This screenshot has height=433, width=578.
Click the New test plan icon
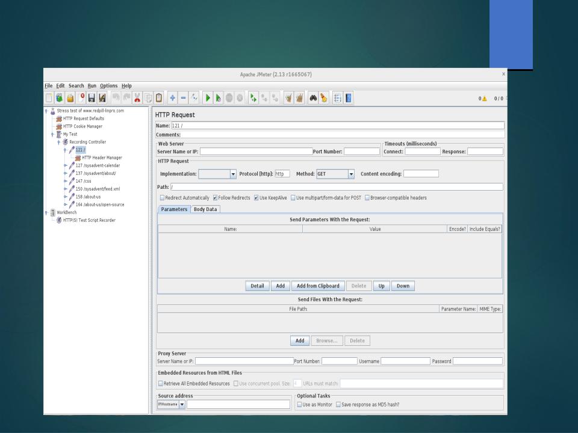pos(49,98)
